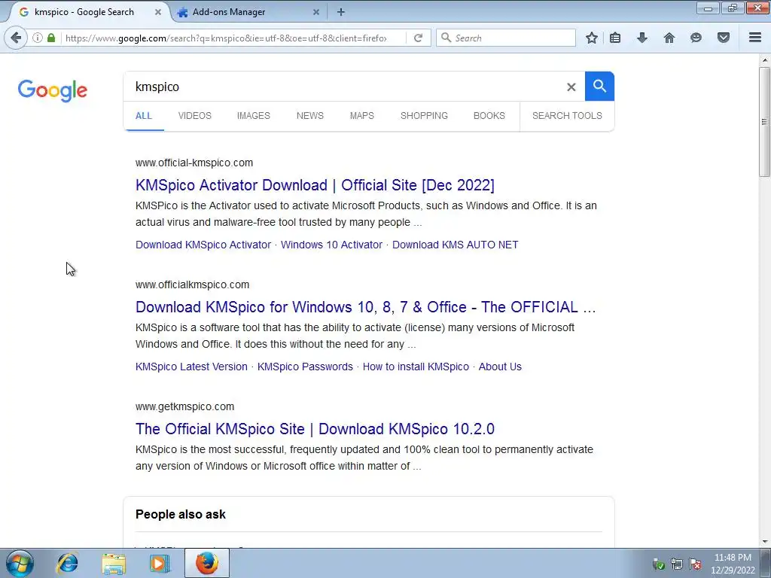Select the Firefox taskbar button
The width and height of the screenshot is (771, 578).
207,563
